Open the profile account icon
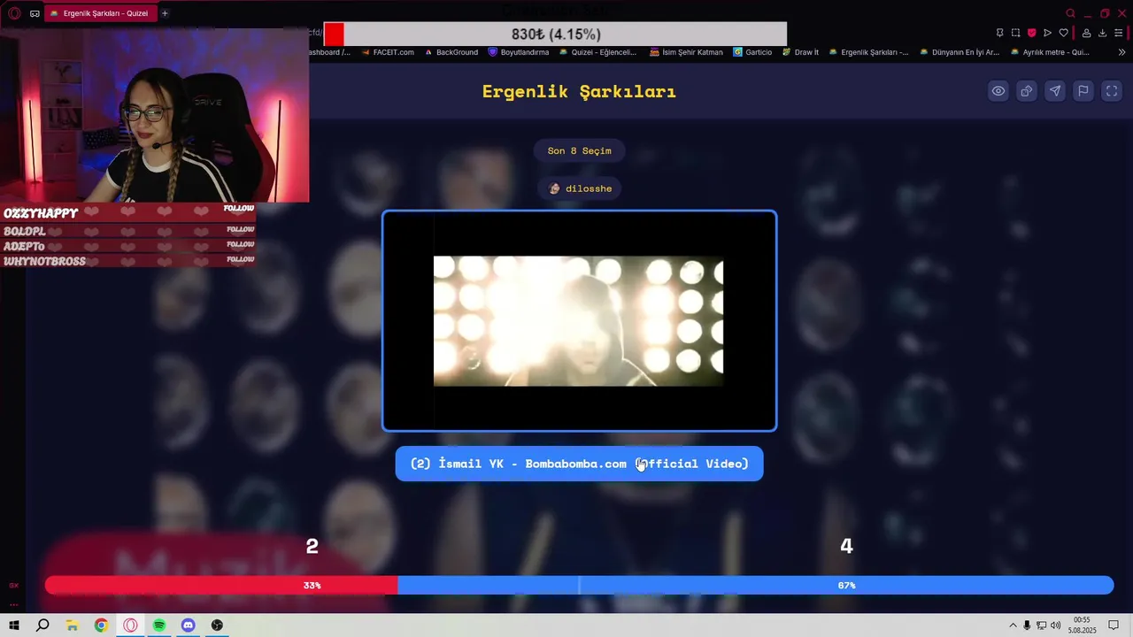 click(1086, 34)
